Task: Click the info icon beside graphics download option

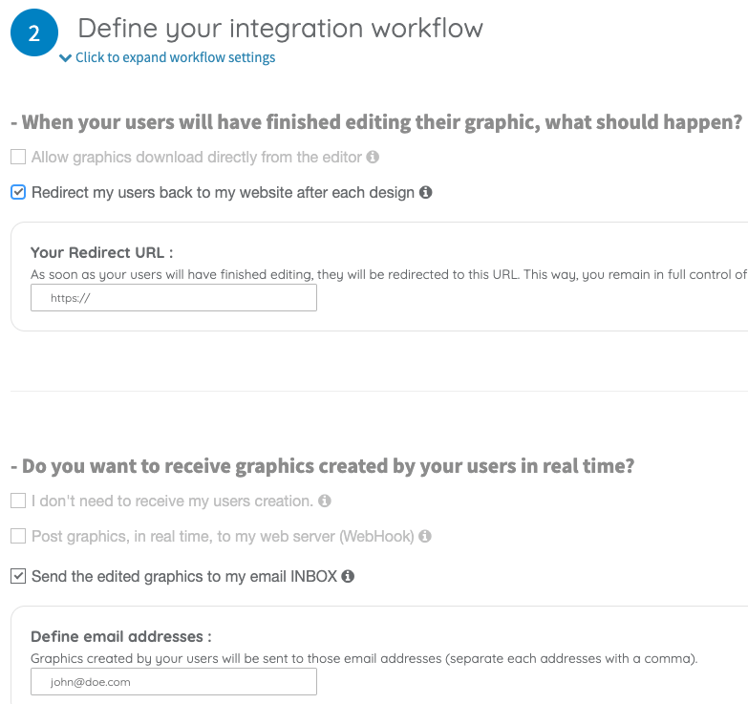Action: tap(373, 157)
